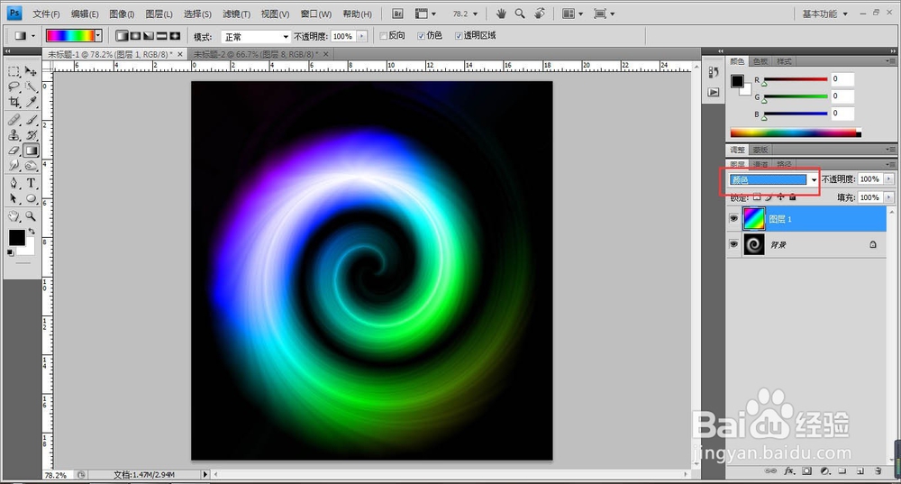Swap foreground and background colors
The image size is (901, 484).
coord(32,231)
